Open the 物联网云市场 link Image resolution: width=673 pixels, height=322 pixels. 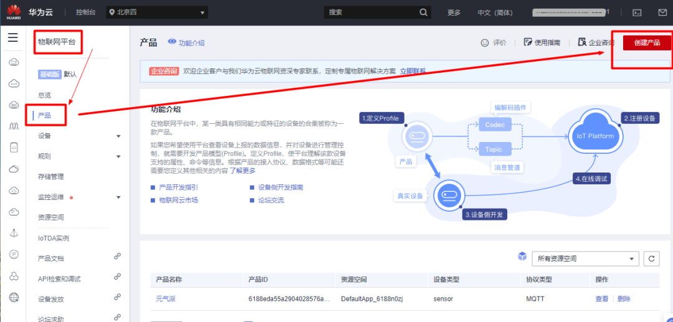click(179, 200)
